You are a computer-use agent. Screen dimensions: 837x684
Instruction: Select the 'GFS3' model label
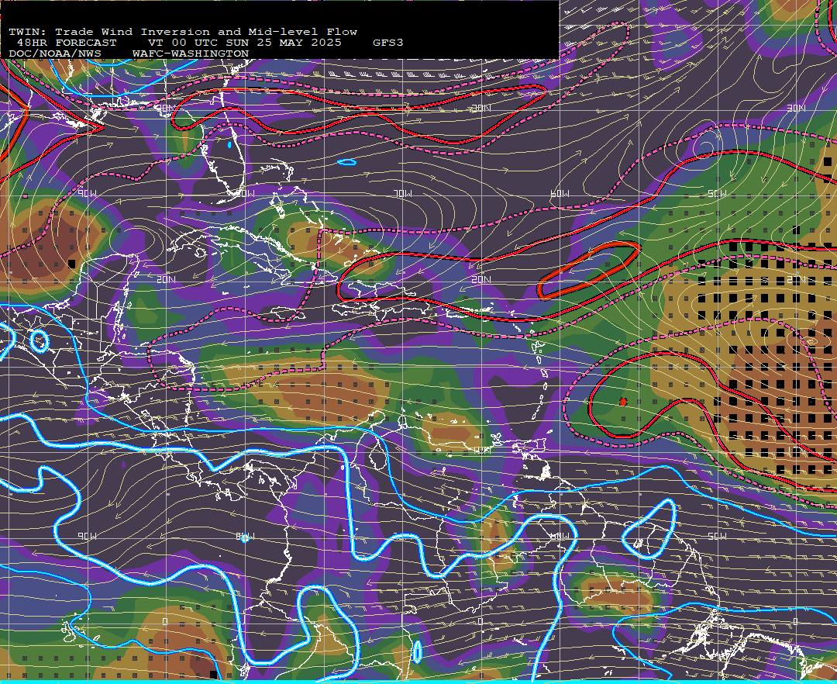pyautogui.click(x=388, y=43)
